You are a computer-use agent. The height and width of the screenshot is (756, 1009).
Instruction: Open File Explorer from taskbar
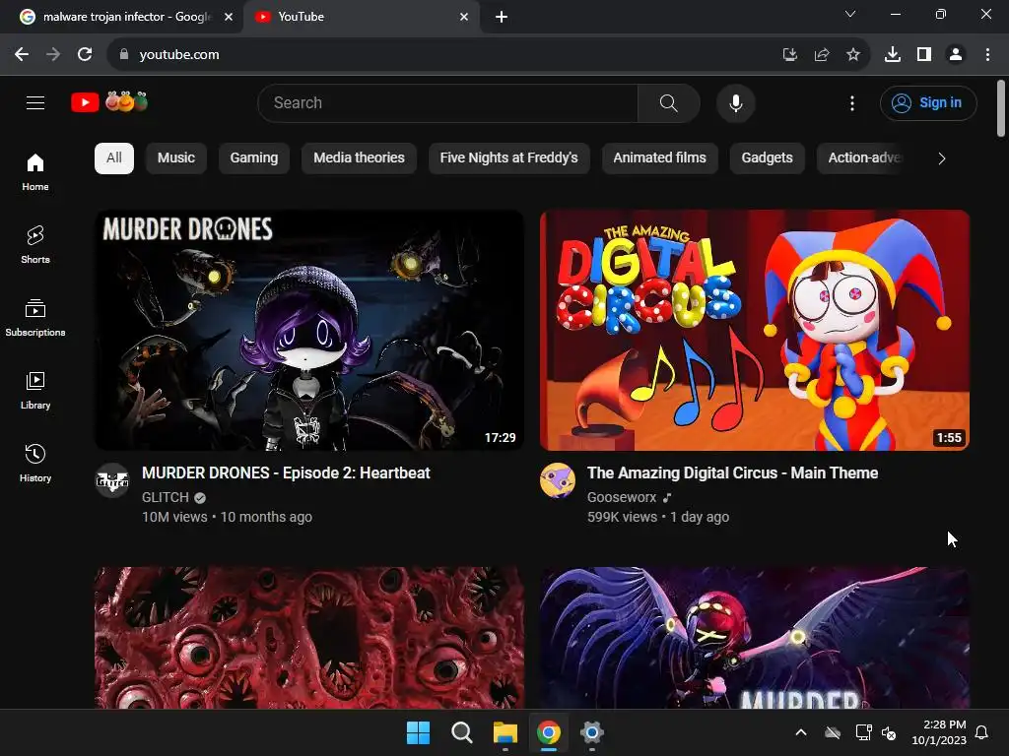pos(505,732)
